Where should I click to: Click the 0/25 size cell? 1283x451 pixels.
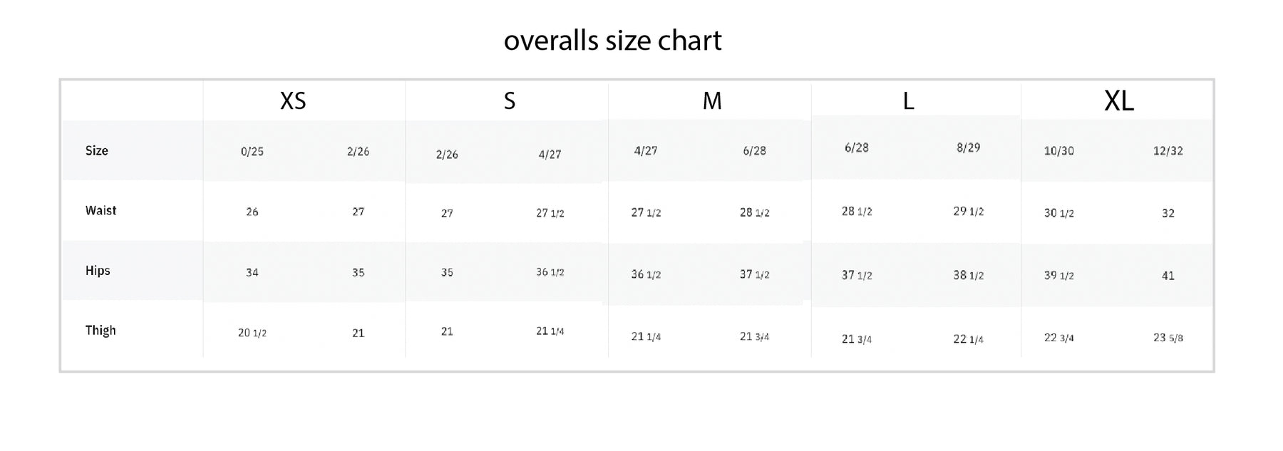pos(252,151)
